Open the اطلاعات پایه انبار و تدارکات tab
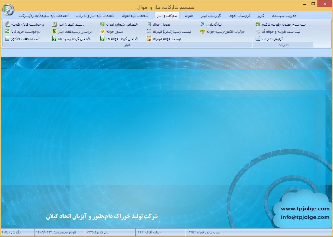Image resolution: width=333 pixels, height=237 pixels. point(95,16)
